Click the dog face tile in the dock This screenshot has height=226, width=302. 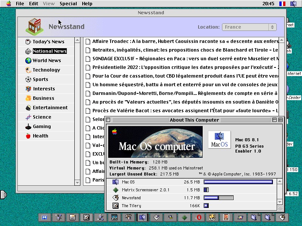point(128,217)
